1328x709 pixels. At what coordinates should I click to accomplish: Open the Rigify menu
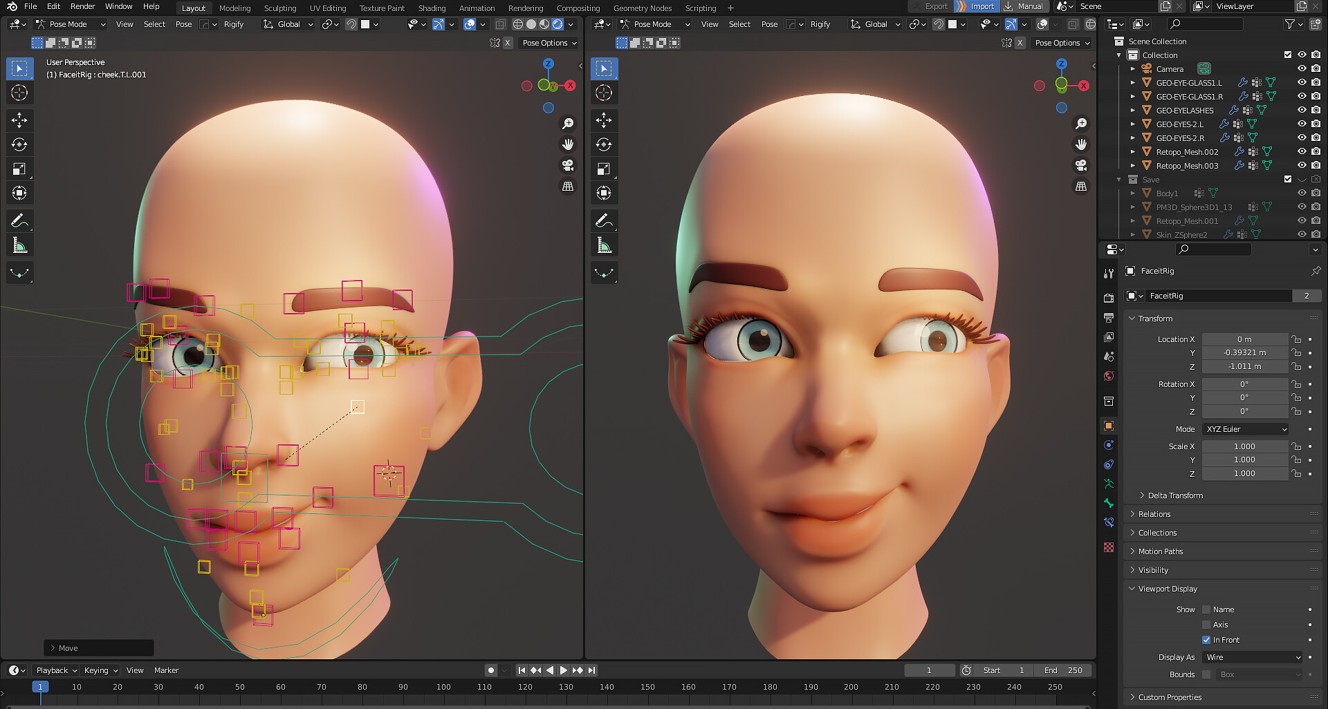click(234, 24)
